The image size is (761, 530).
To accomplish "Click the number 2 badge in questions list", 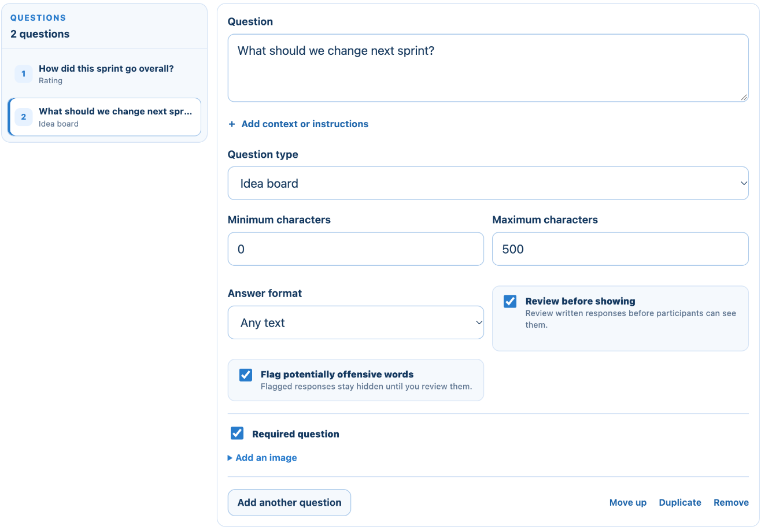I will point(24,117).
